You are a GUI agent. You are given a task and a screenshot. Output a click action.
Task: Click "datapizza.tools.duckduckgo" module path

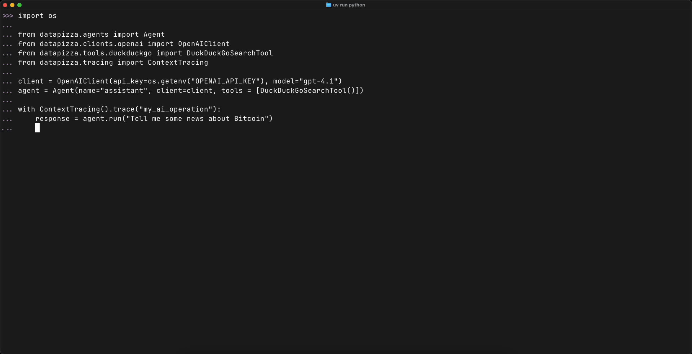(x=96, y=53)
